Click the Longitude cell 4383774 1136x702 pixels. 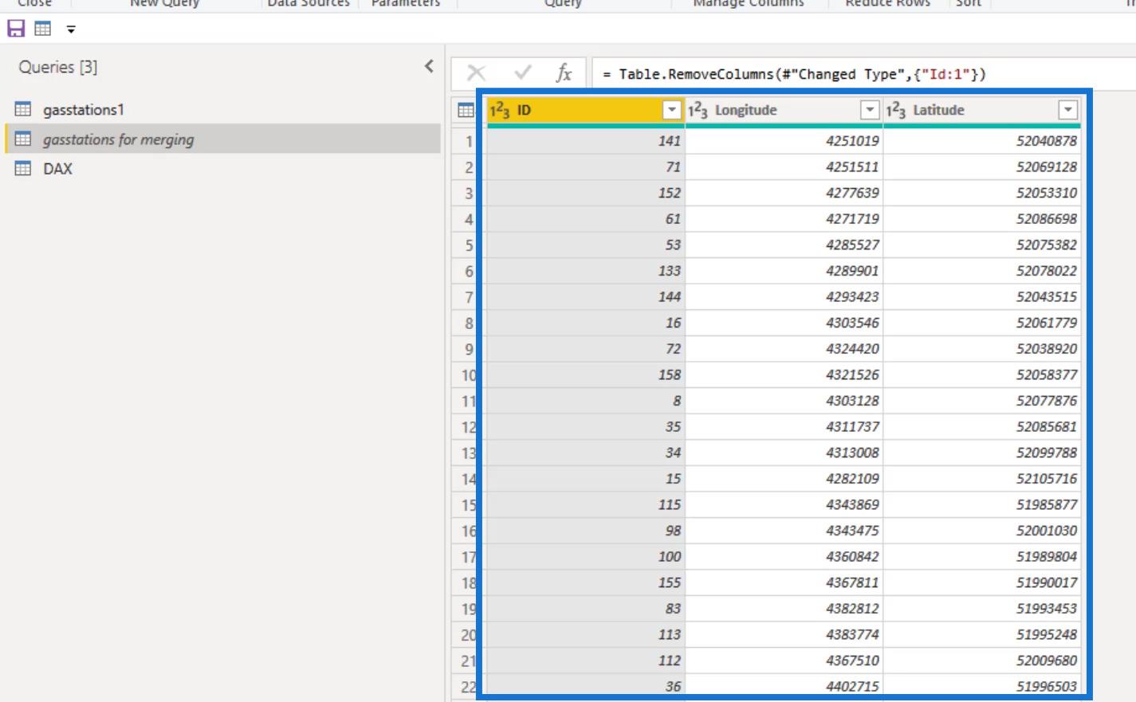tap(784, 634)
